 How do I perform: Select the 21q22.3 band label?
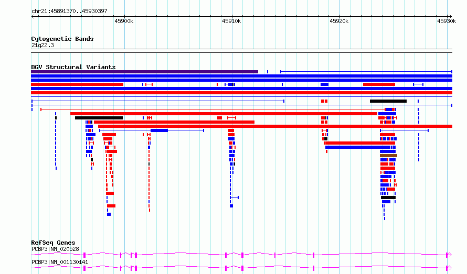coord(43,45)
